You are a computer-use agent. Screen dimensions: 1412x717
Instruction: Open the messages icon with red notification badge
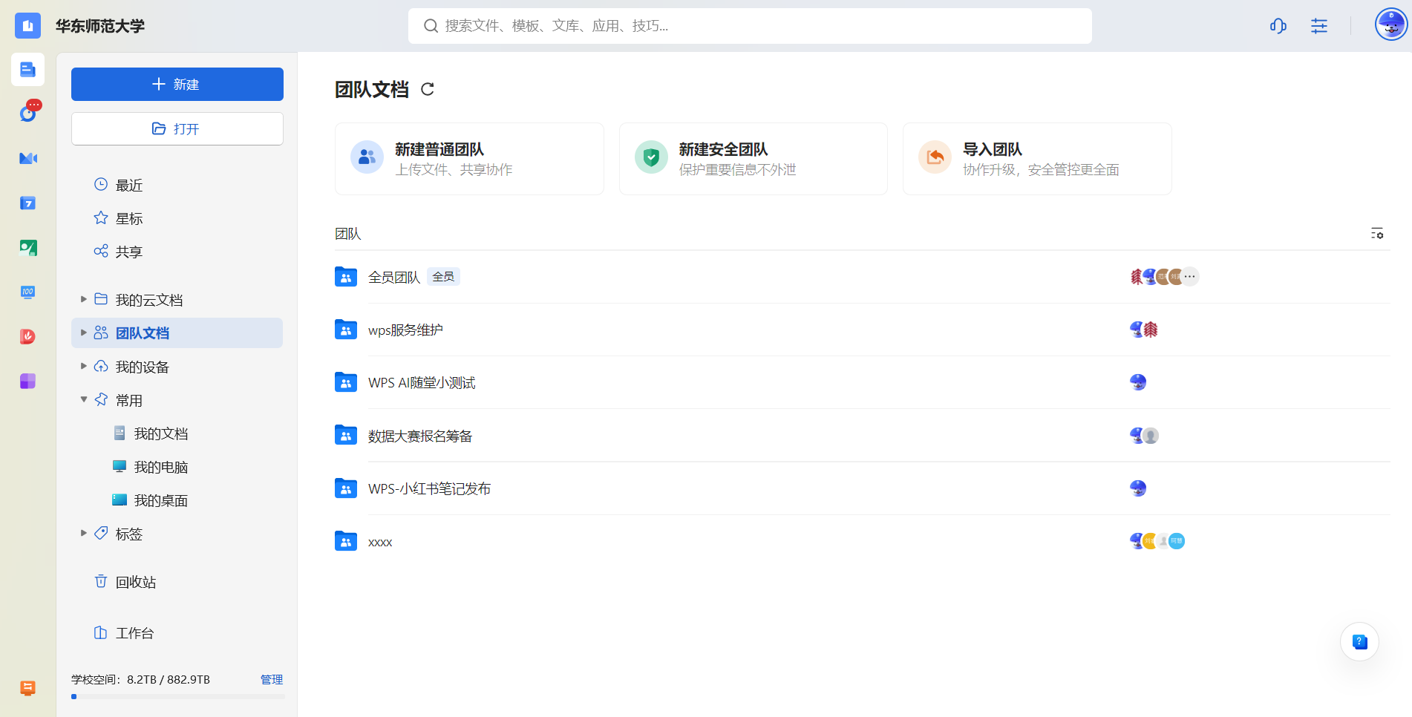[x=29, y=113]
